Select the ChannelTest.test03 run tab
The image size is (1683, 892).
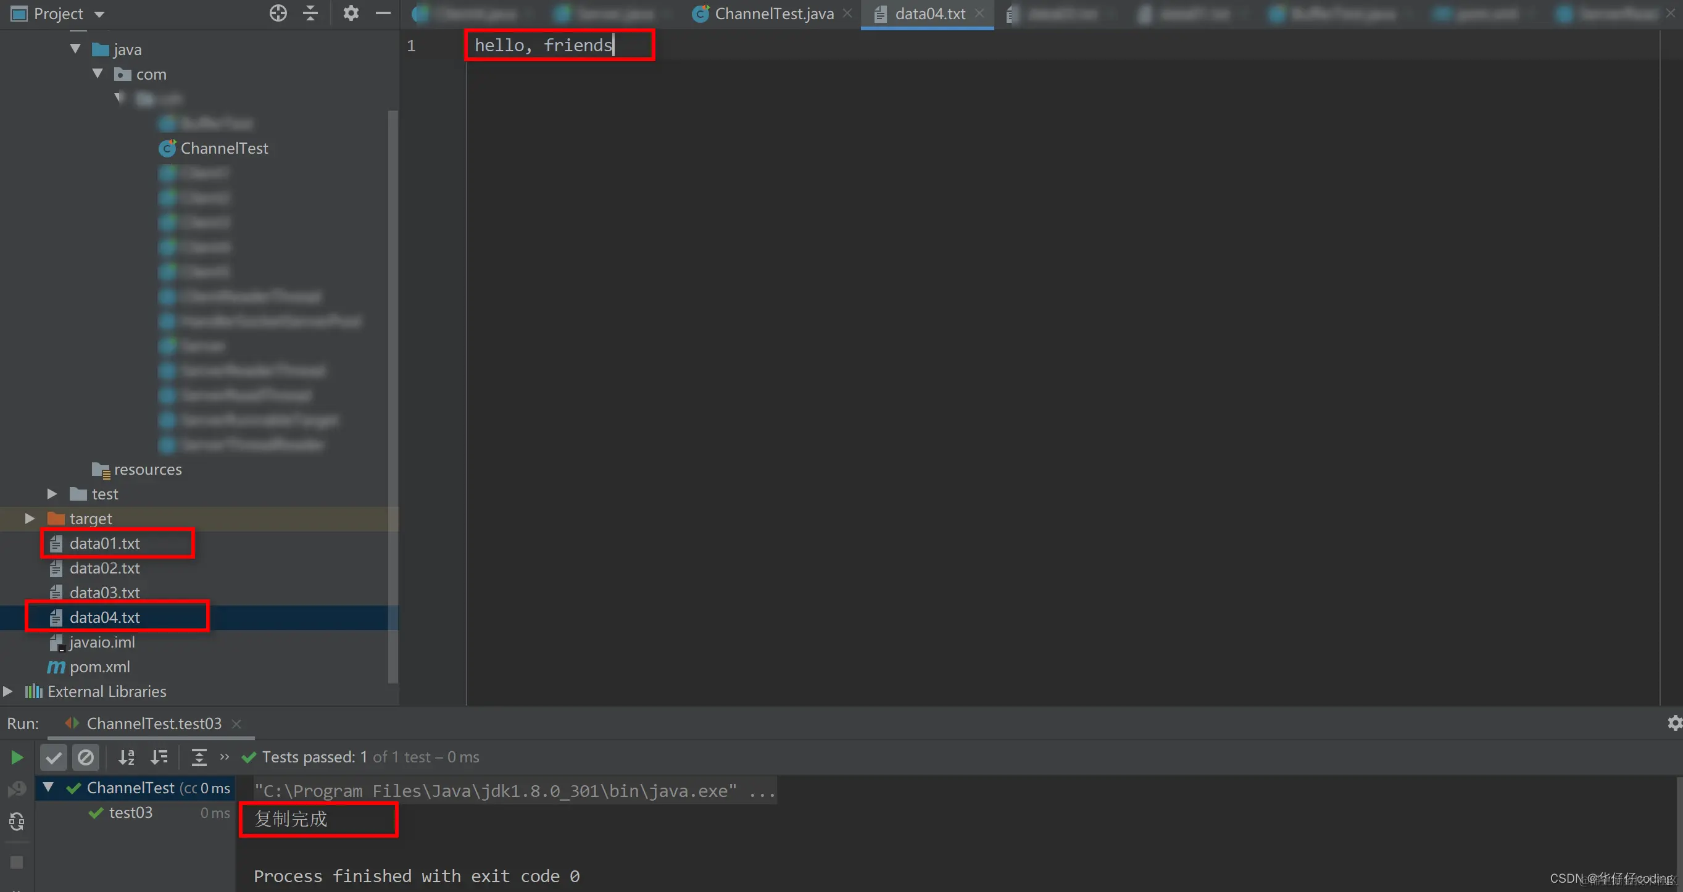click(x=154, y=723)
